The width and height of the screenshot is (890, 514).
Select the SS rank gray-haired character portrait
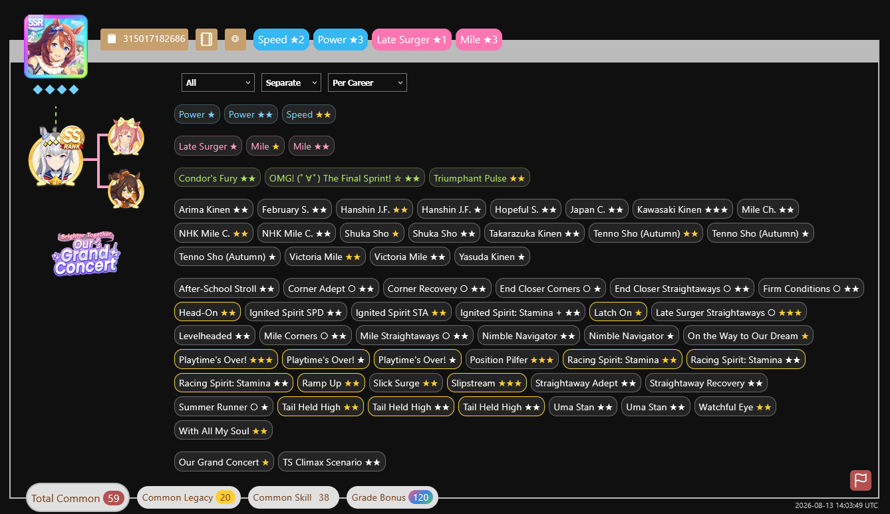(x=56, y=158)
